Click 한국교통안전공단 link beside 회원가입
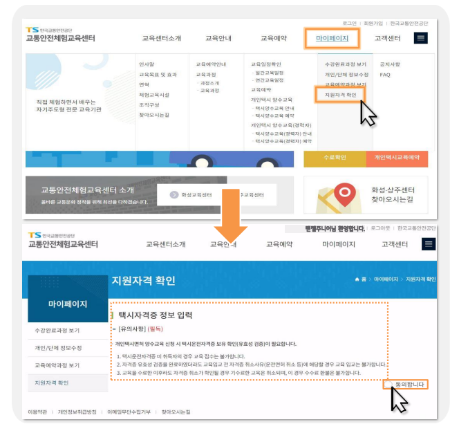 [409, 24]
